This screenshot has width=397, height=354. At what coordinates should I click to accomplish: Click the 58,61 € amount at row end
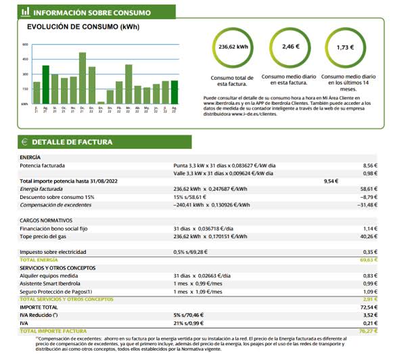pyautogui.click(x=369, y=189)
